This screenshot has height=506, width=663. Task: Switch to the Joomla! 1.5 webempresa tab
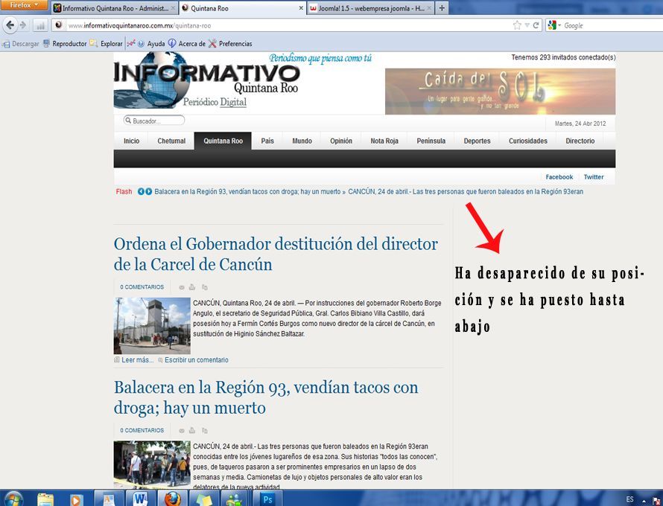pyautogui.click(x=370, y=8)
